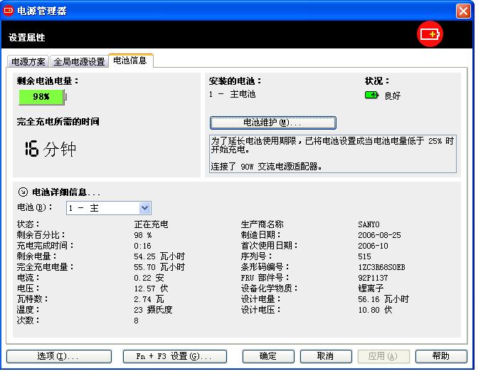The width and height of the screenshot is (498, 374).
Task: Open the 电池维护 dialog
Action: coord(272,123)
